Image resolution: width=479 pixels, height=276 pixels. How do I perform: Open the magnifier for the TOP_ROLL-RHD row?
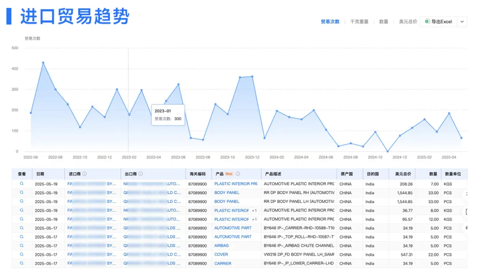[x=22, y=237]
